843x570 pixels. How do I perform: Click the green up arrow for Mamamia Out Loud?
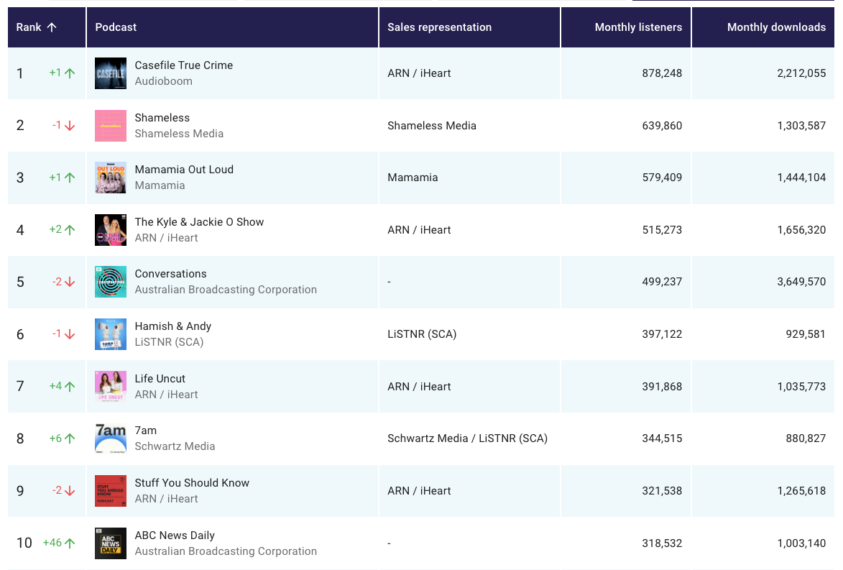[70, 178]
